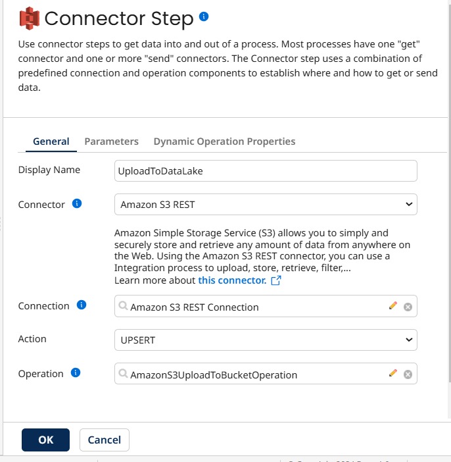
Task: Remove the selected Operation using clear icon
Action: tap(408, 374)
